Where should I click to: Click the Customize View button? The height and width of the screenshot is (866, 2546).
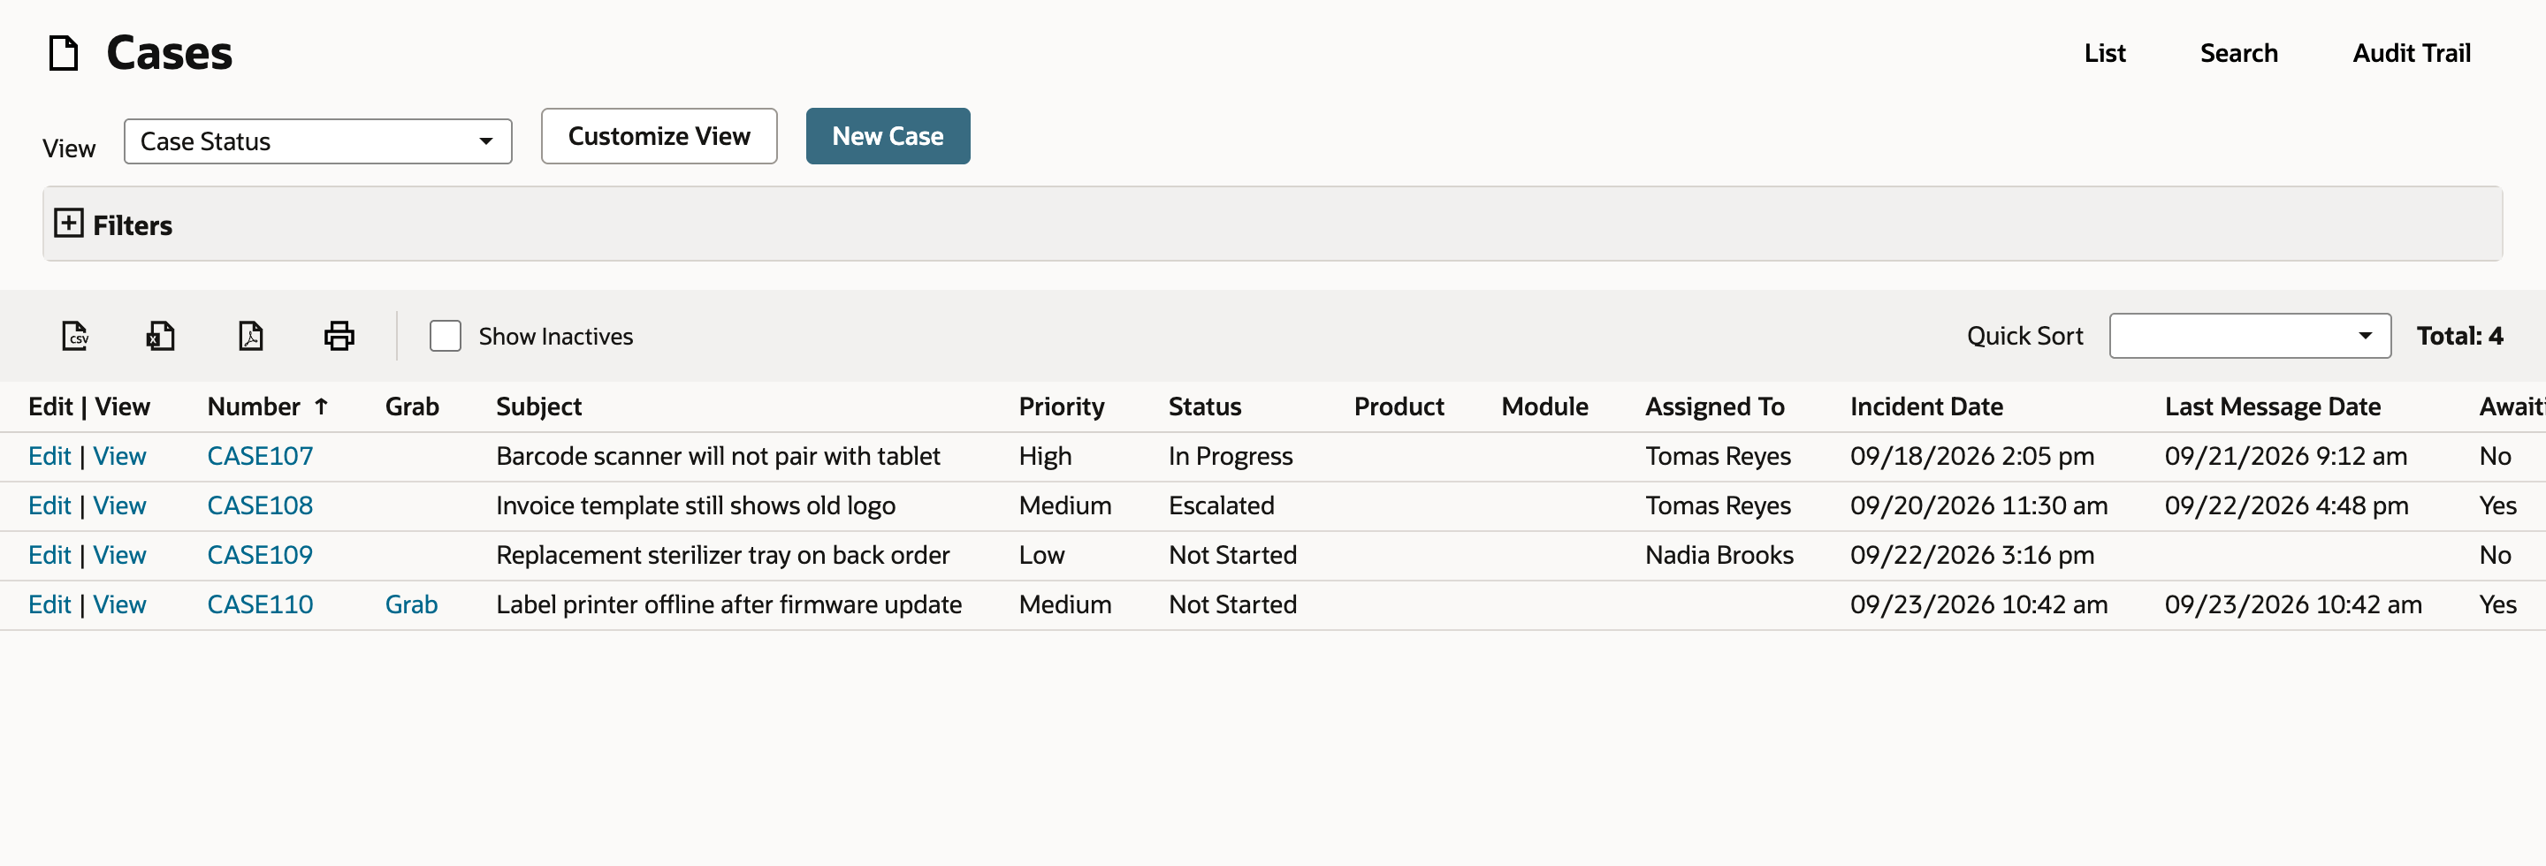(659, 136)
